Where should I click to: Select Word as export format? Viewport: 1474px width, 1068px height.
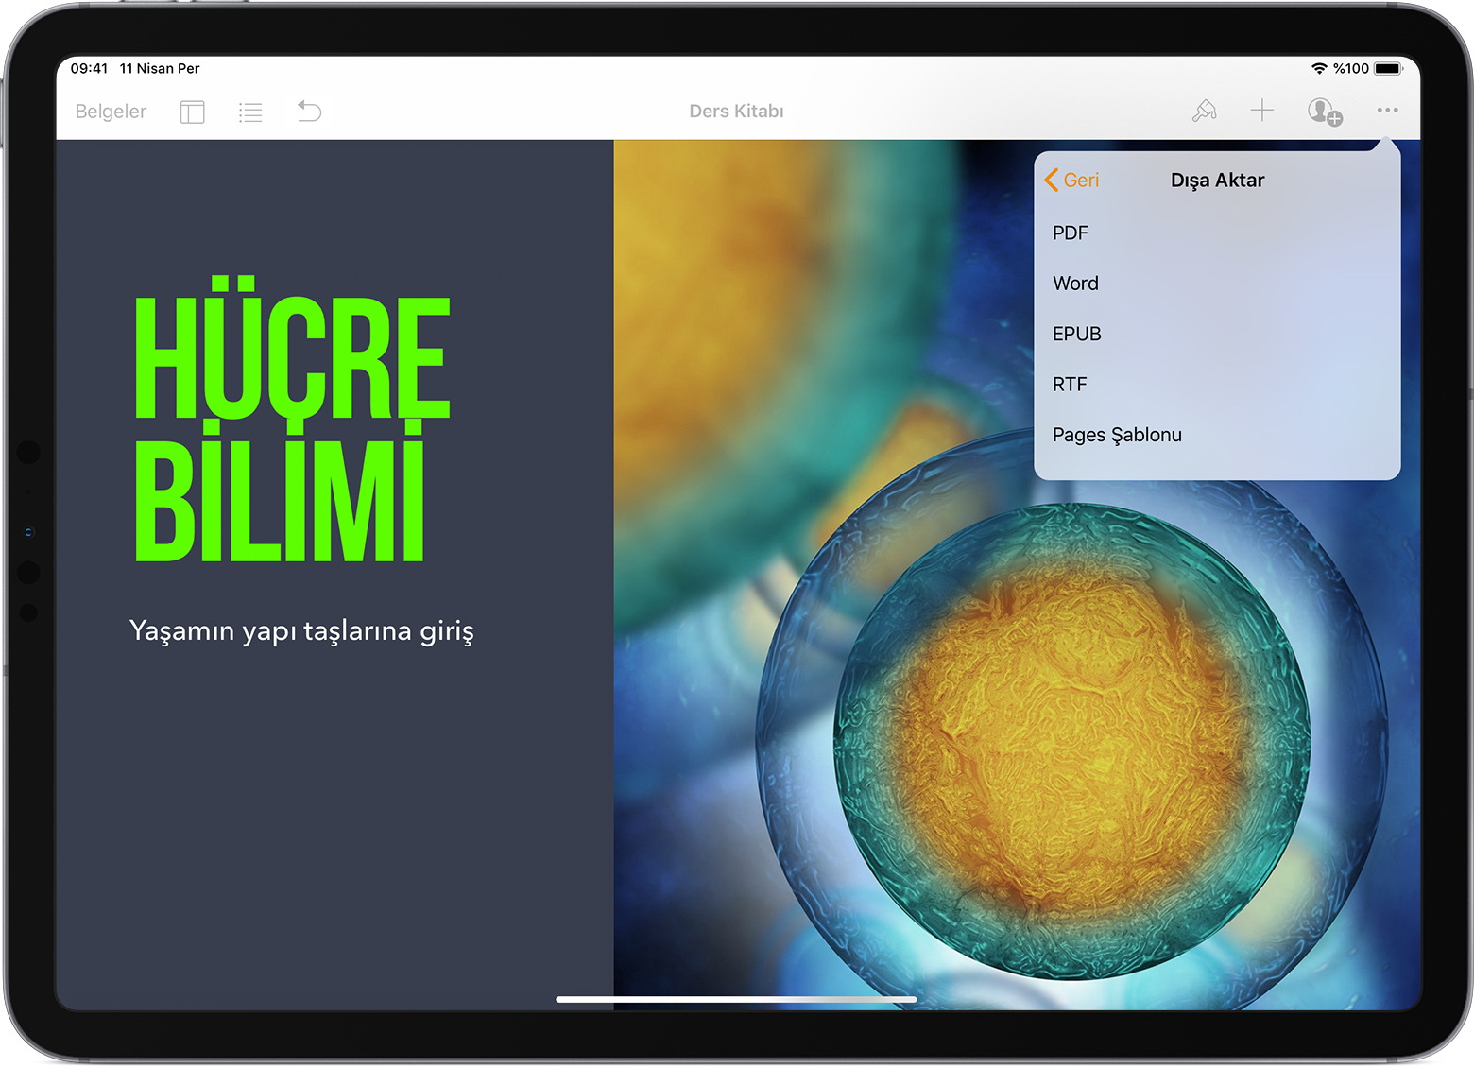(1075, 284)
